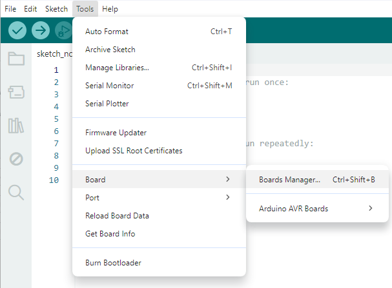
Task: Open Manage Libraries... menu entry
Action: [117, 68]
